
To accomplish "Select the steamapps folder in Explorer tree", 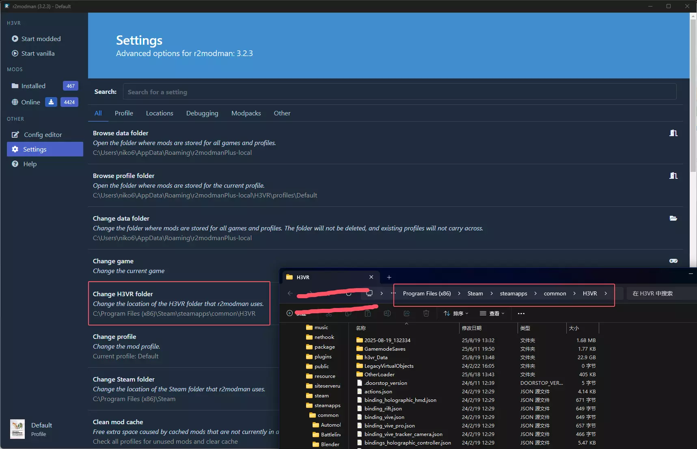I will click(x=323, y=406).
